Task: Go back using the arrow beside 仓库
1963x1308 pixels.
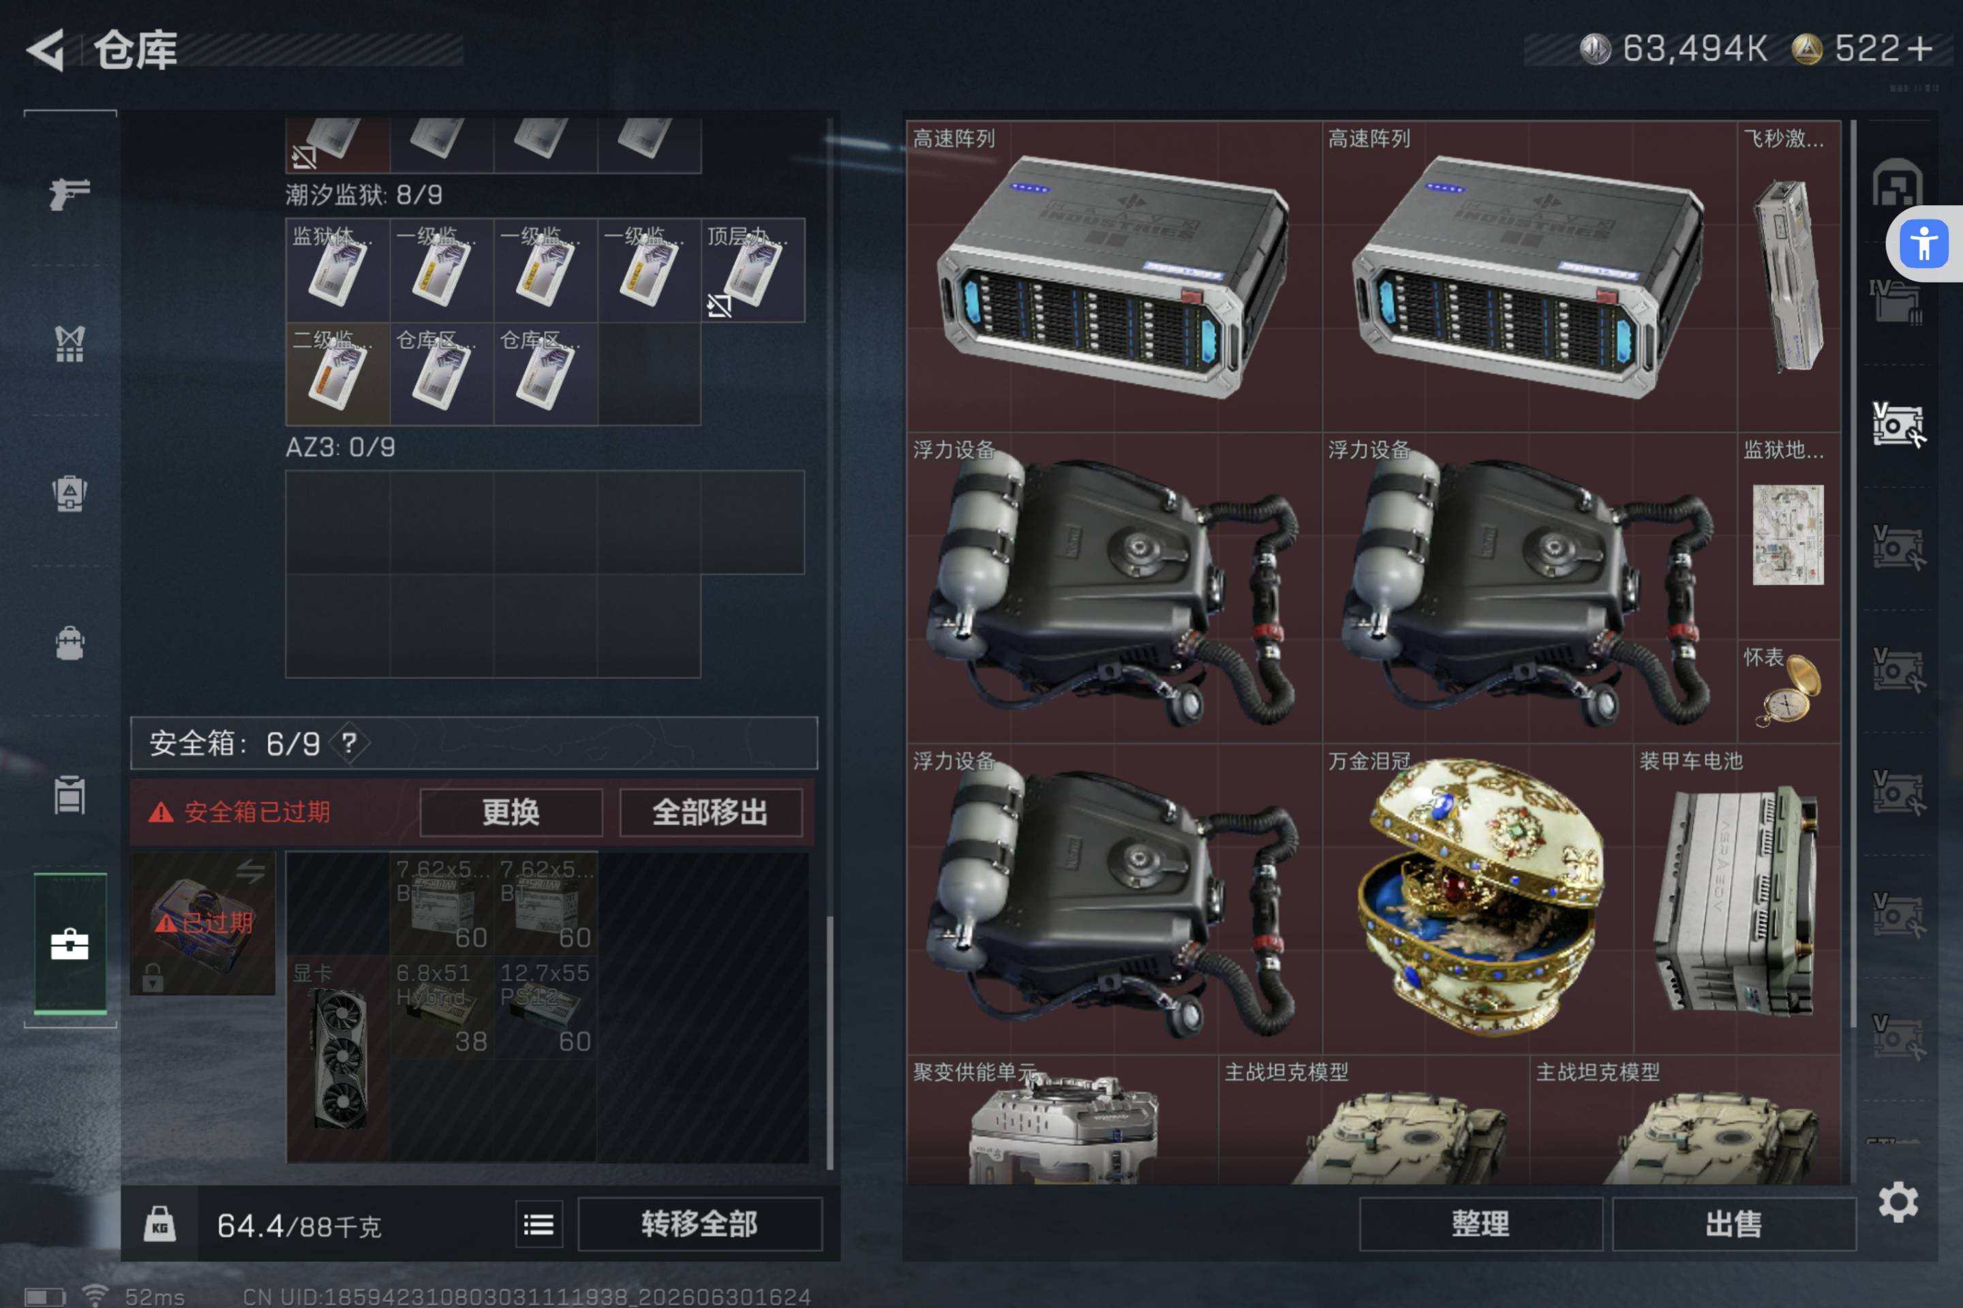Action: point(46,50)
